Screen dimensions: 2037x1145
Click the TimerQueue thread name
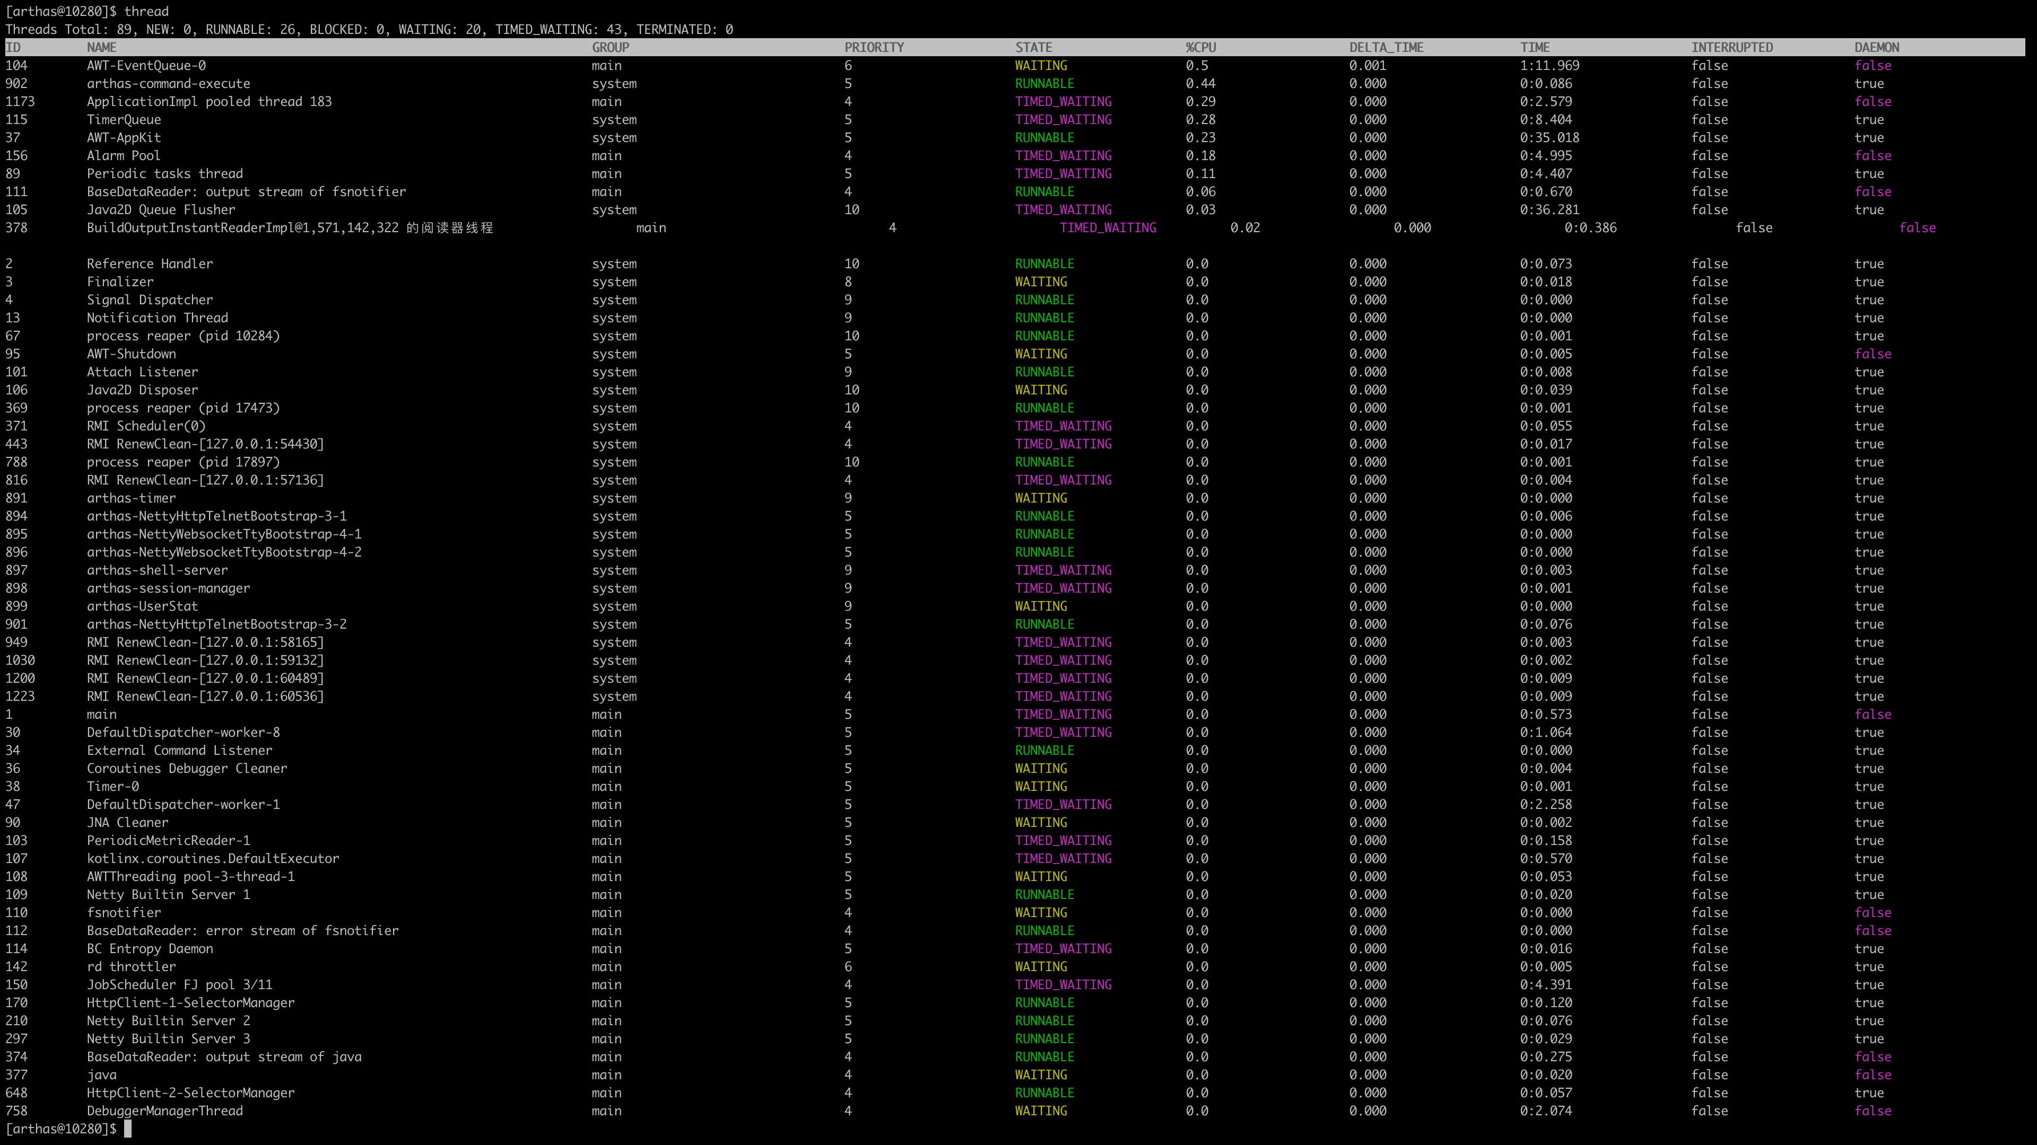124,120
